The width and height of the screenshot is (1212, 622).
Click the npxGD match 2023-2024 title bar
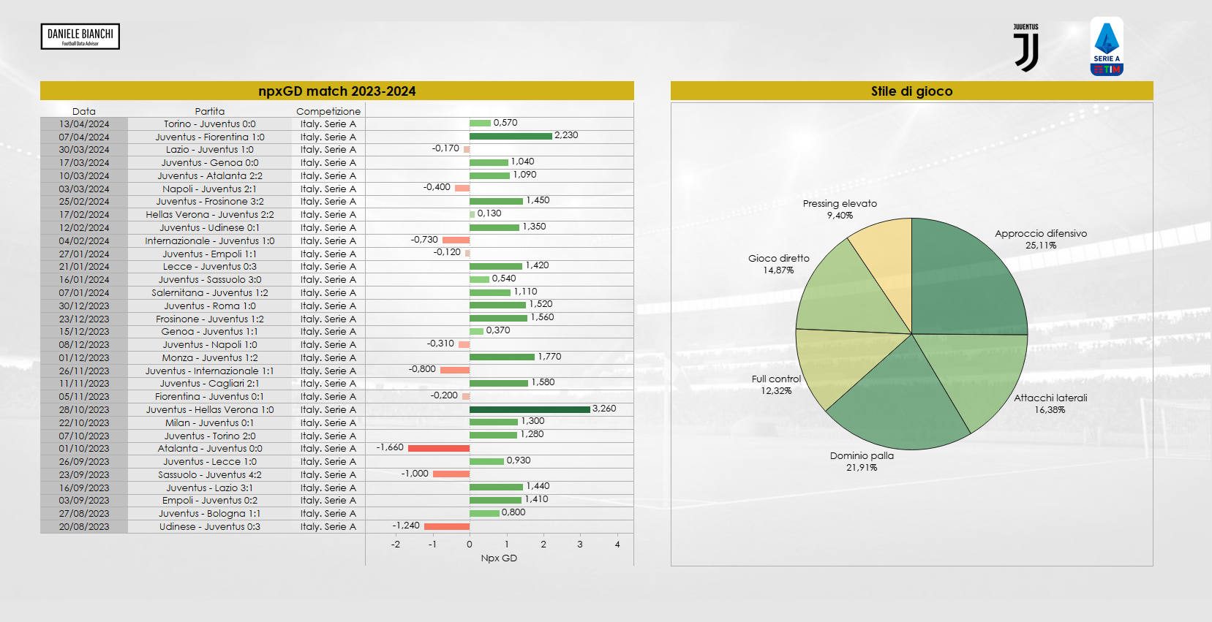click(336, 91)
